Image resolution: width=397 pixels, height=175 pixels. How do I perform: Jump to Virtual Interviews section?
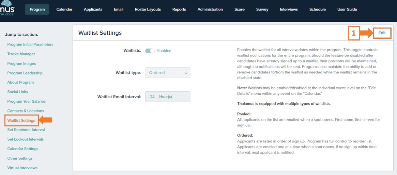(22, 168)
